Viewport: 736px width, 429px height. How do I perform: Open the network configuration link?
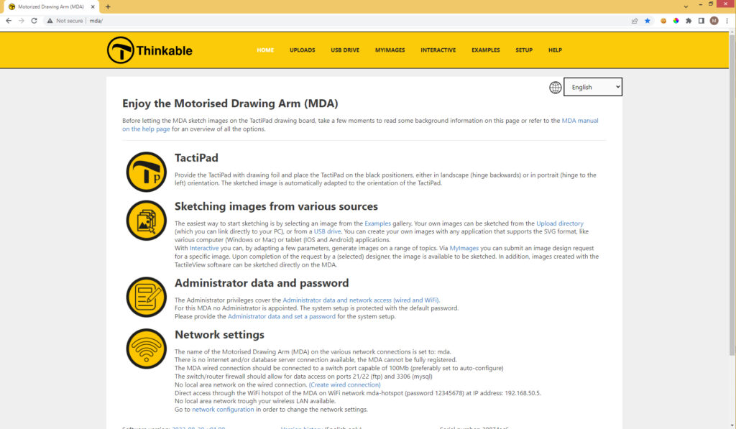223,410
